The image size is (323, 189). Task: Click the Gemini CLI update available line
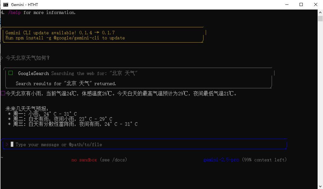coord(60,33)
